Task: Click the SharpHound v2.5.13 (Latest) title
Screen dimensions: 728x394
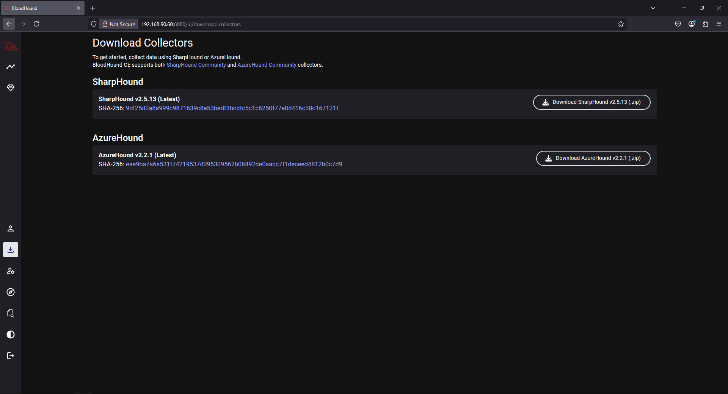Action: tap(139, 99)
